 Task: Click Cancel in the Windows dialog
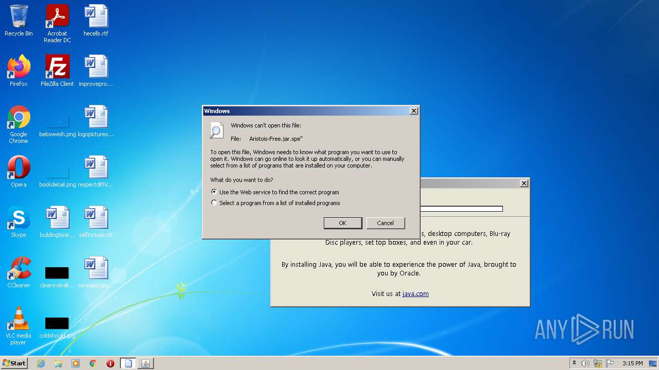coord(385,223)
